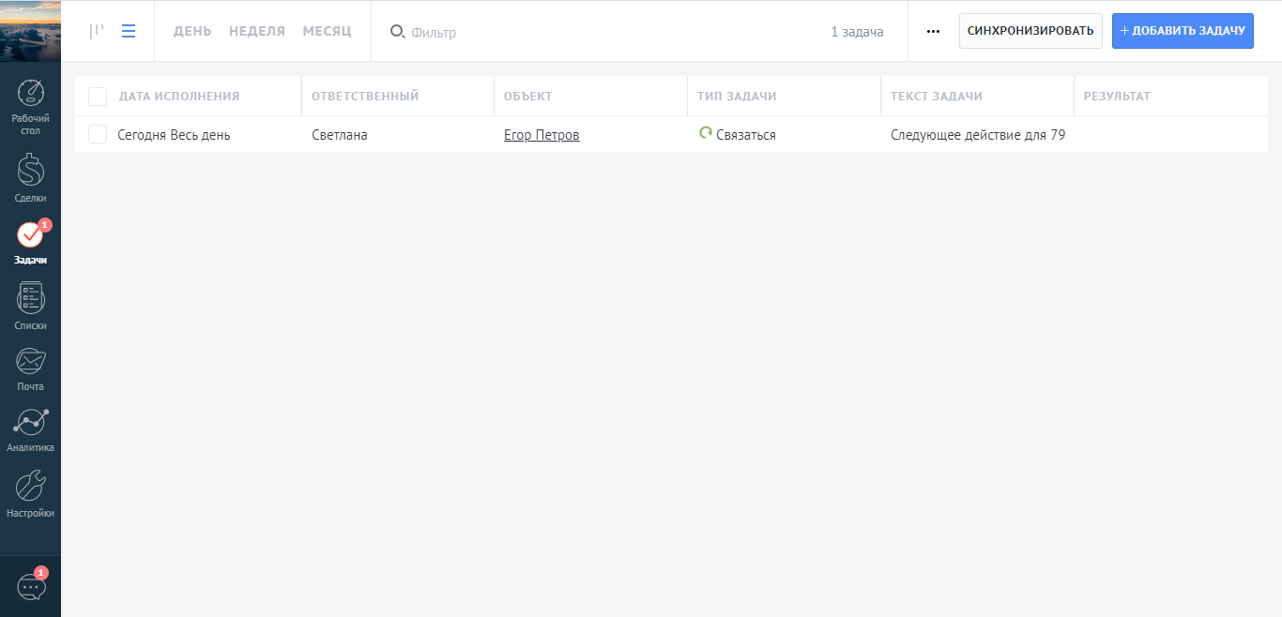Check the box for Егор Петров task
Image resolution: width=1282 pixels, height=617 pixels.
[98, 135]
